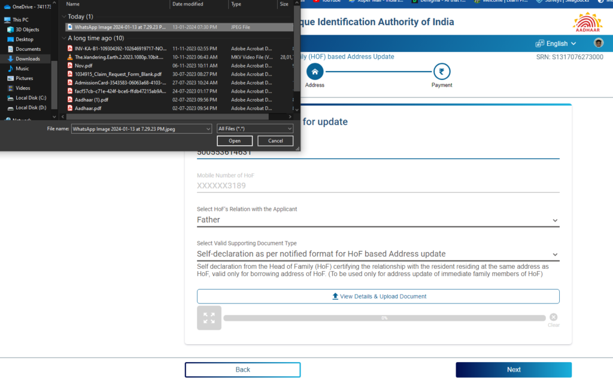Select the file name Aadhaar.pdf
The width and height of the screenshot is (613, 380).
coord(88,108)
